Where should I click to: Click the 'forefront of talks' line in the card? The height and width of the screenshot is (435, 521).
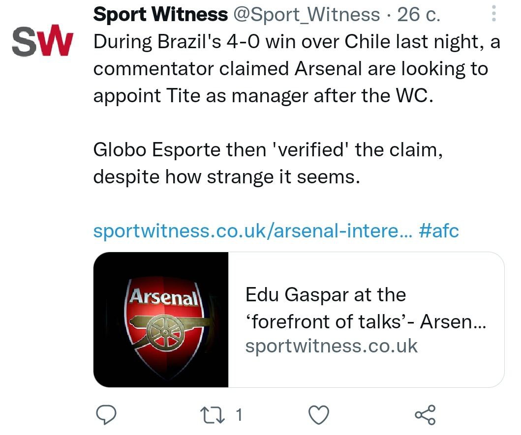pyautogui.click(x=365, y=321)
